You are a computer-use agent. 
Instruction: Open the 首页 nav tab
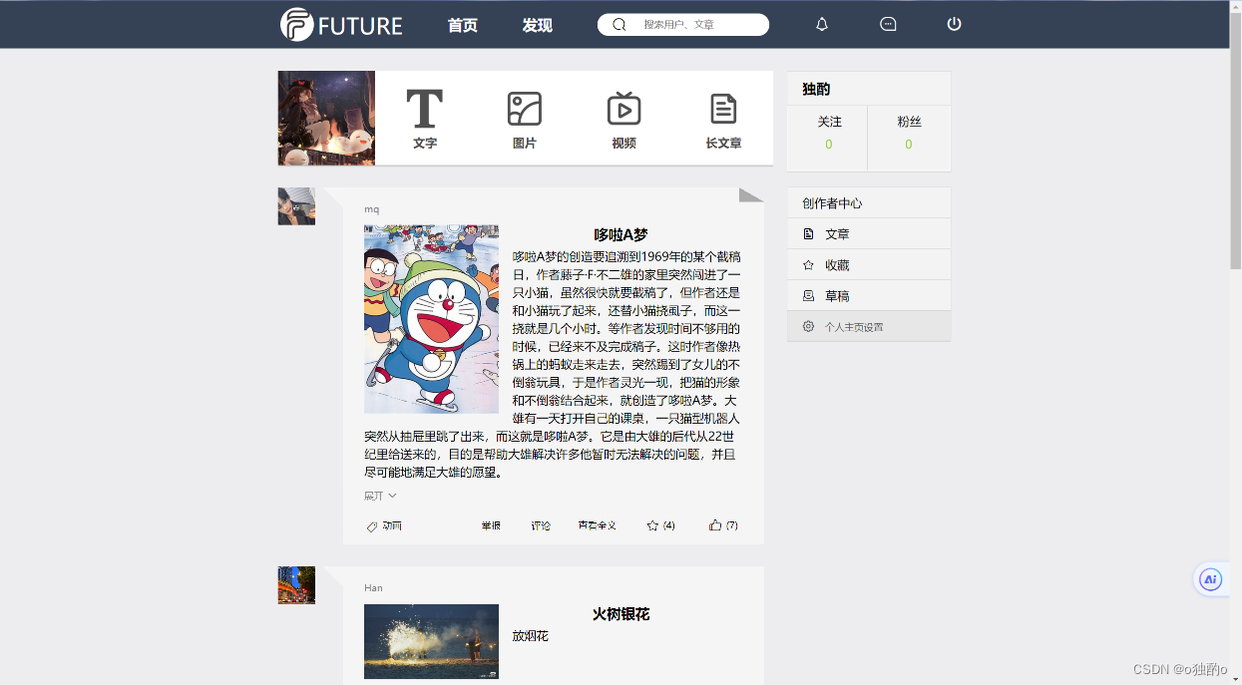[x=463, y=26]
